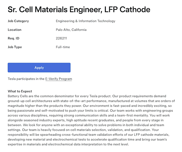The width and height of the screenshot is (182, 152).
Task: Select the Palo Alto, California text
Action: click(71, 30)
